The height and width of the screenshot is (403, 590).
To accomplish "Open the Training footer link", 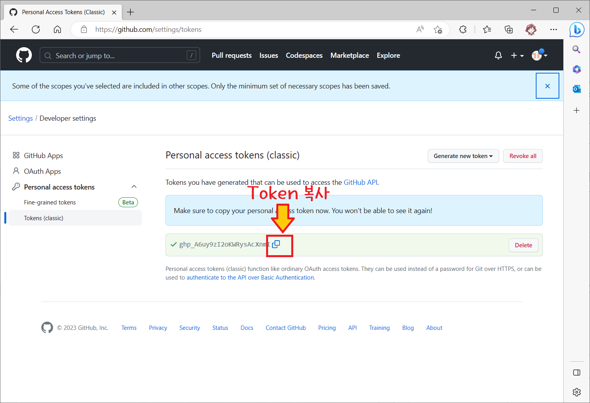I will tap(379, 328).
